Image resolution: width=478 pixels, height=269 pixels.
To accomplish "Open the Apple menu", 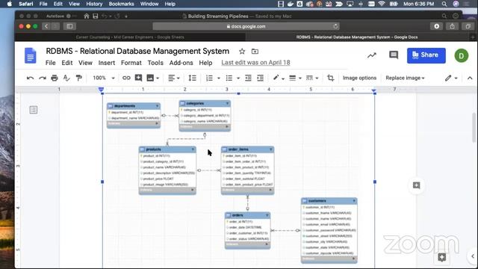I will point(9,4).
